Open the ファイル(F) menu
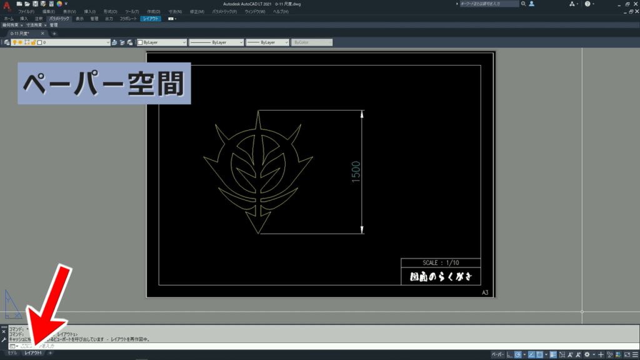640x360 pixels. tap(26, 12)
